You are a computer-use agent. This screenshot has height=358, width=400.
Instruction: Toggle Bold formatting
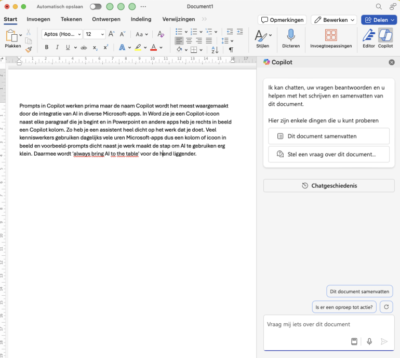pos(46,47)
